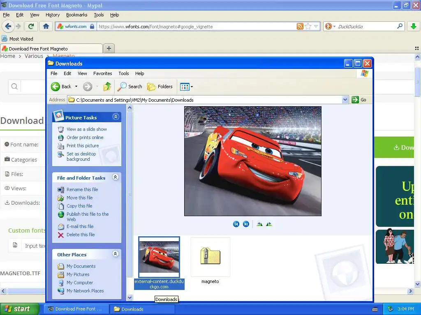Collapse File and Folder Tasks panel
Viewport: 421px width, 315px height.
coord(115,177)
